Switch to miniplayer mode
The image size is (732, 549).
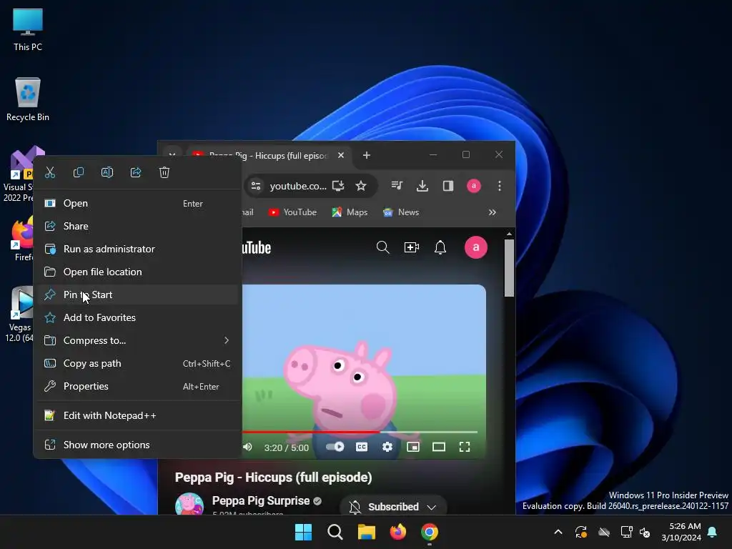(413, 447)
